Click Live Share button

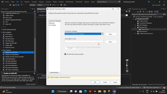pos(156,5)
